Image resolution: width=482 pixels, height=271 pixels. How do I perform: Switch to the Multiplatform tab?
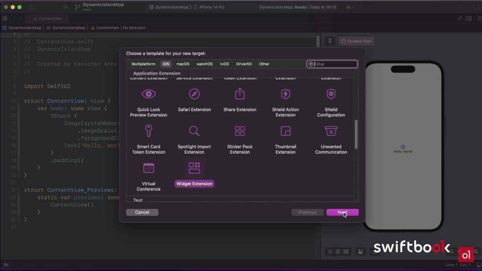pos(143,64)
